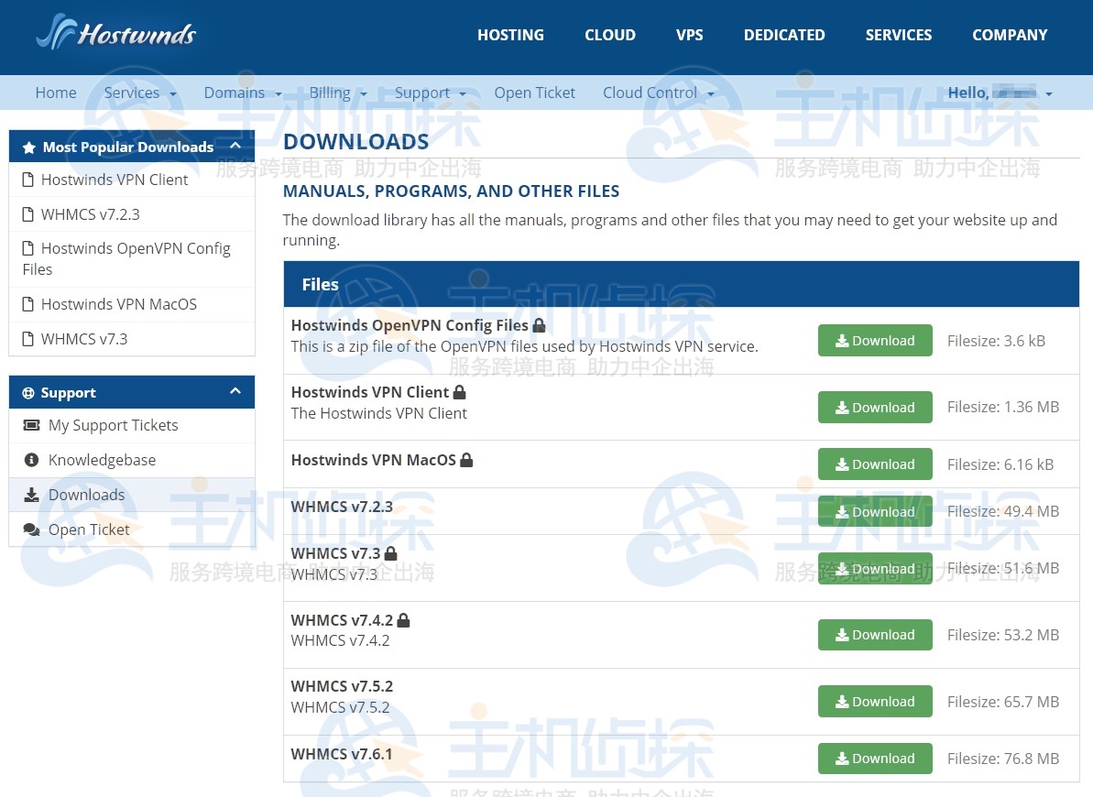
Task: Select the DEDICATED menu item
Action: pos(783,35)
